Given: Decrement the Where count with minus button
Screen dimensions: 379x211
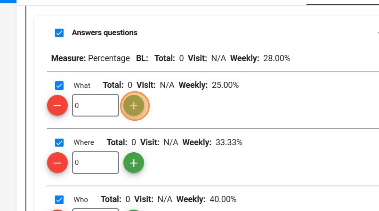Looking at the screenshot, I should click(x=57, y=163).
